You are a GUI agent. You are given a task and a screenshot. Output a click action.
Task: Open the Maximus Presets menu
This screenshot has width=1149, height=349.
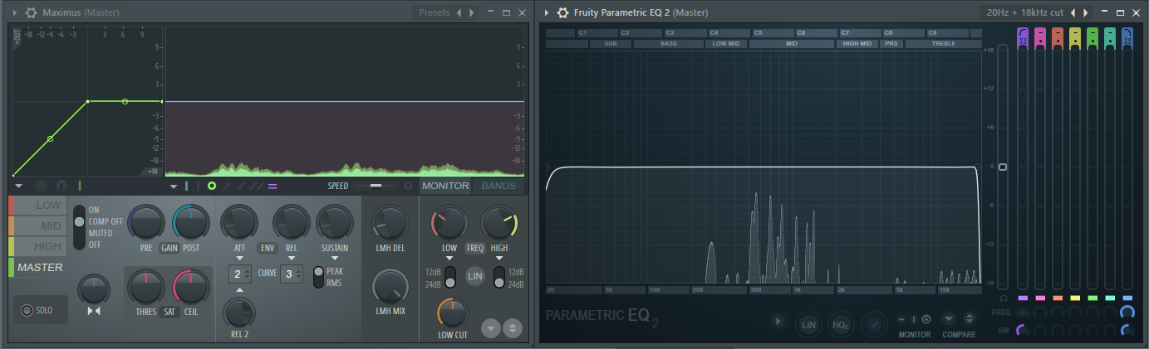click(x=434, y=12)
